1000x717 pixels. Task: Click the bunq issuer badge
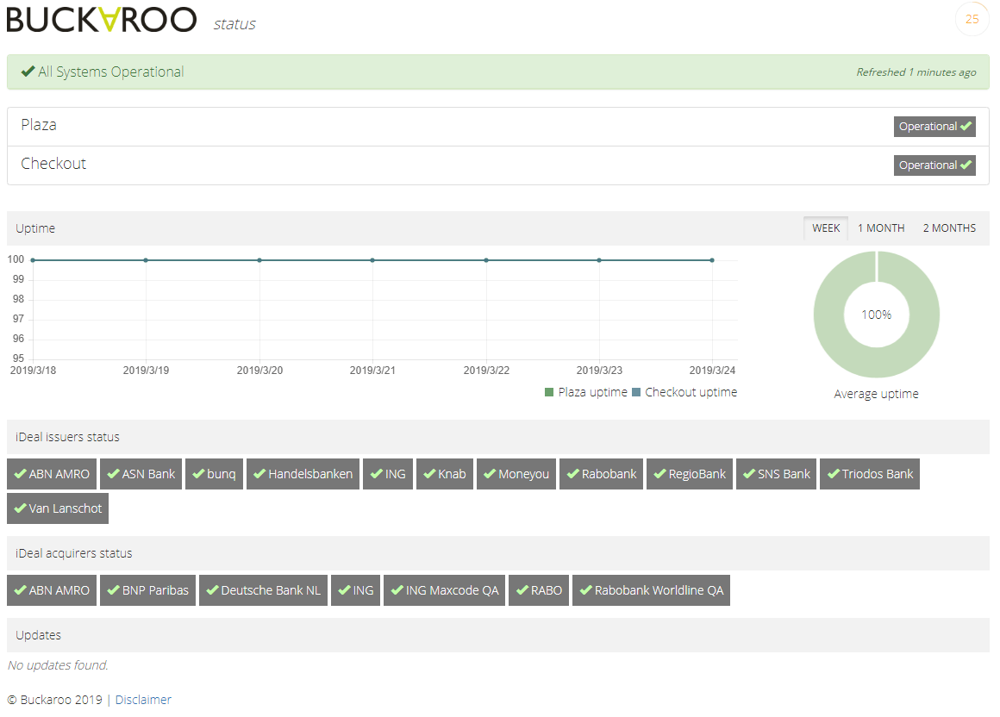[x=215, y=474]
